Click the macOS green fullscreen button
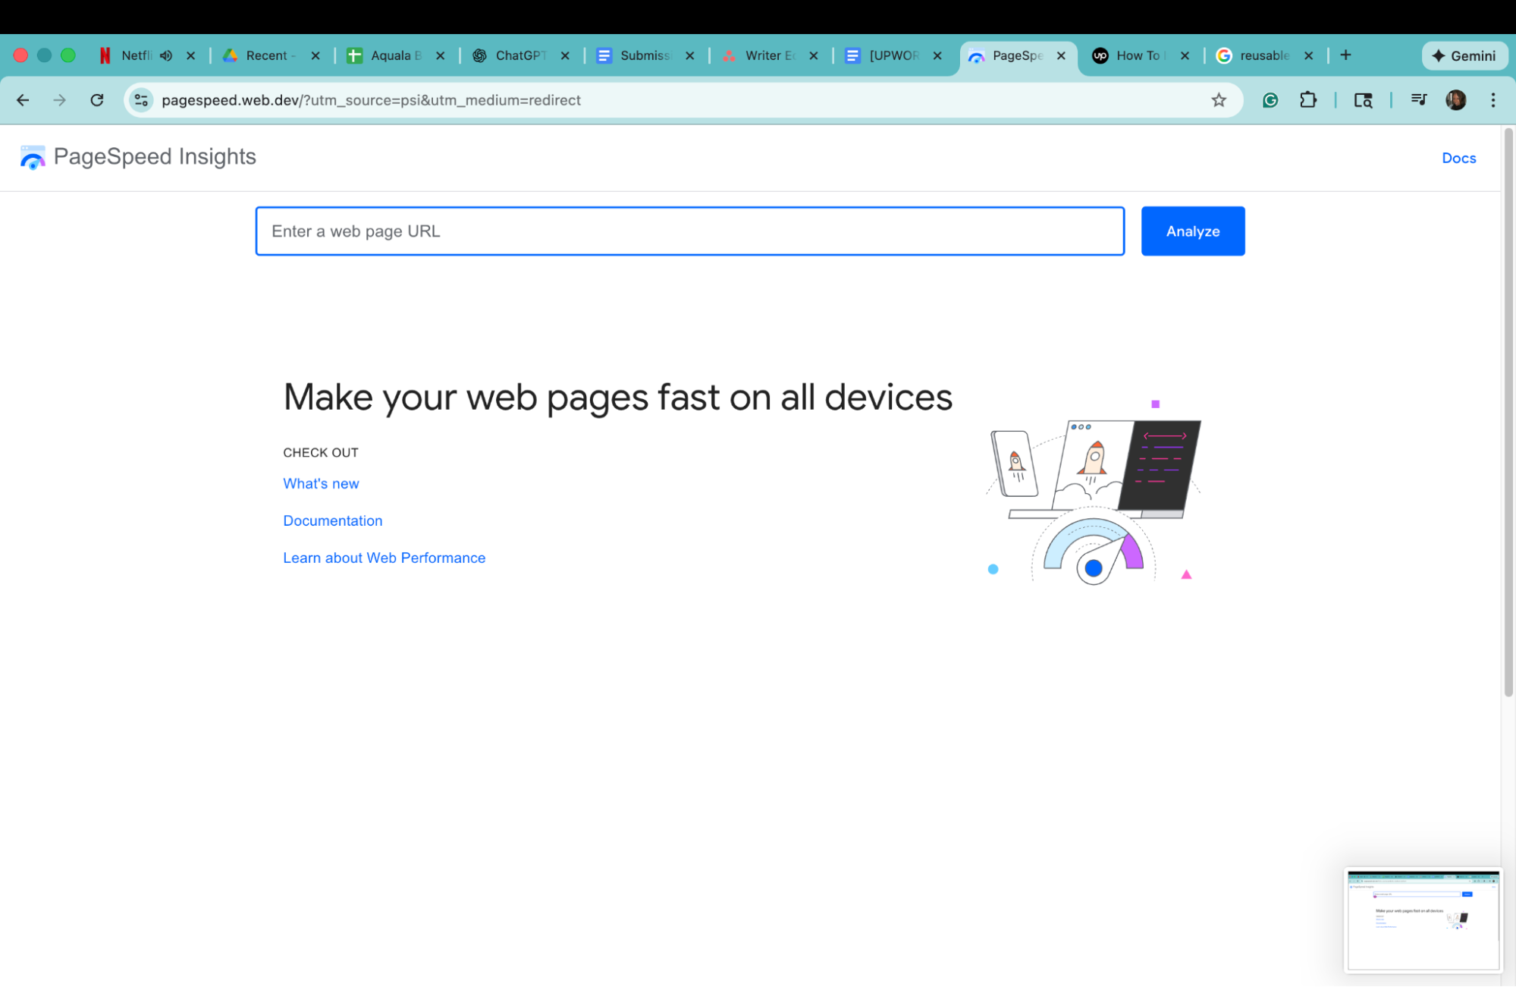The height and width of the screenshot is (987, 1516). pyautogui.click(x=68, y=55)
